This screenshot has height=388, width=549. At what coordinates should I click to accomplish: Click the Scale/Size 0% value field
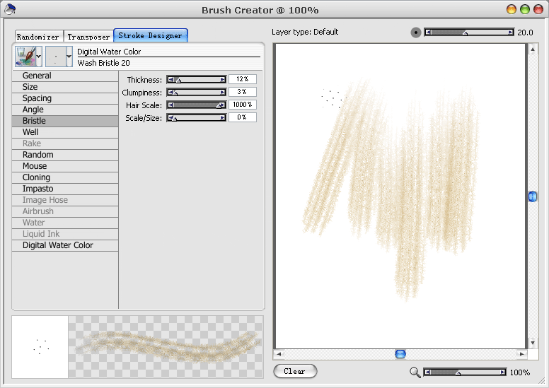pos(243,117)
